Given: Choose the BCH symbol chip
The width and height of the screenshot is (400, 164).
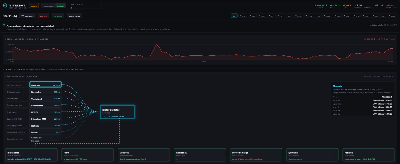Looking at the screenshot, I should coord(356,16).
